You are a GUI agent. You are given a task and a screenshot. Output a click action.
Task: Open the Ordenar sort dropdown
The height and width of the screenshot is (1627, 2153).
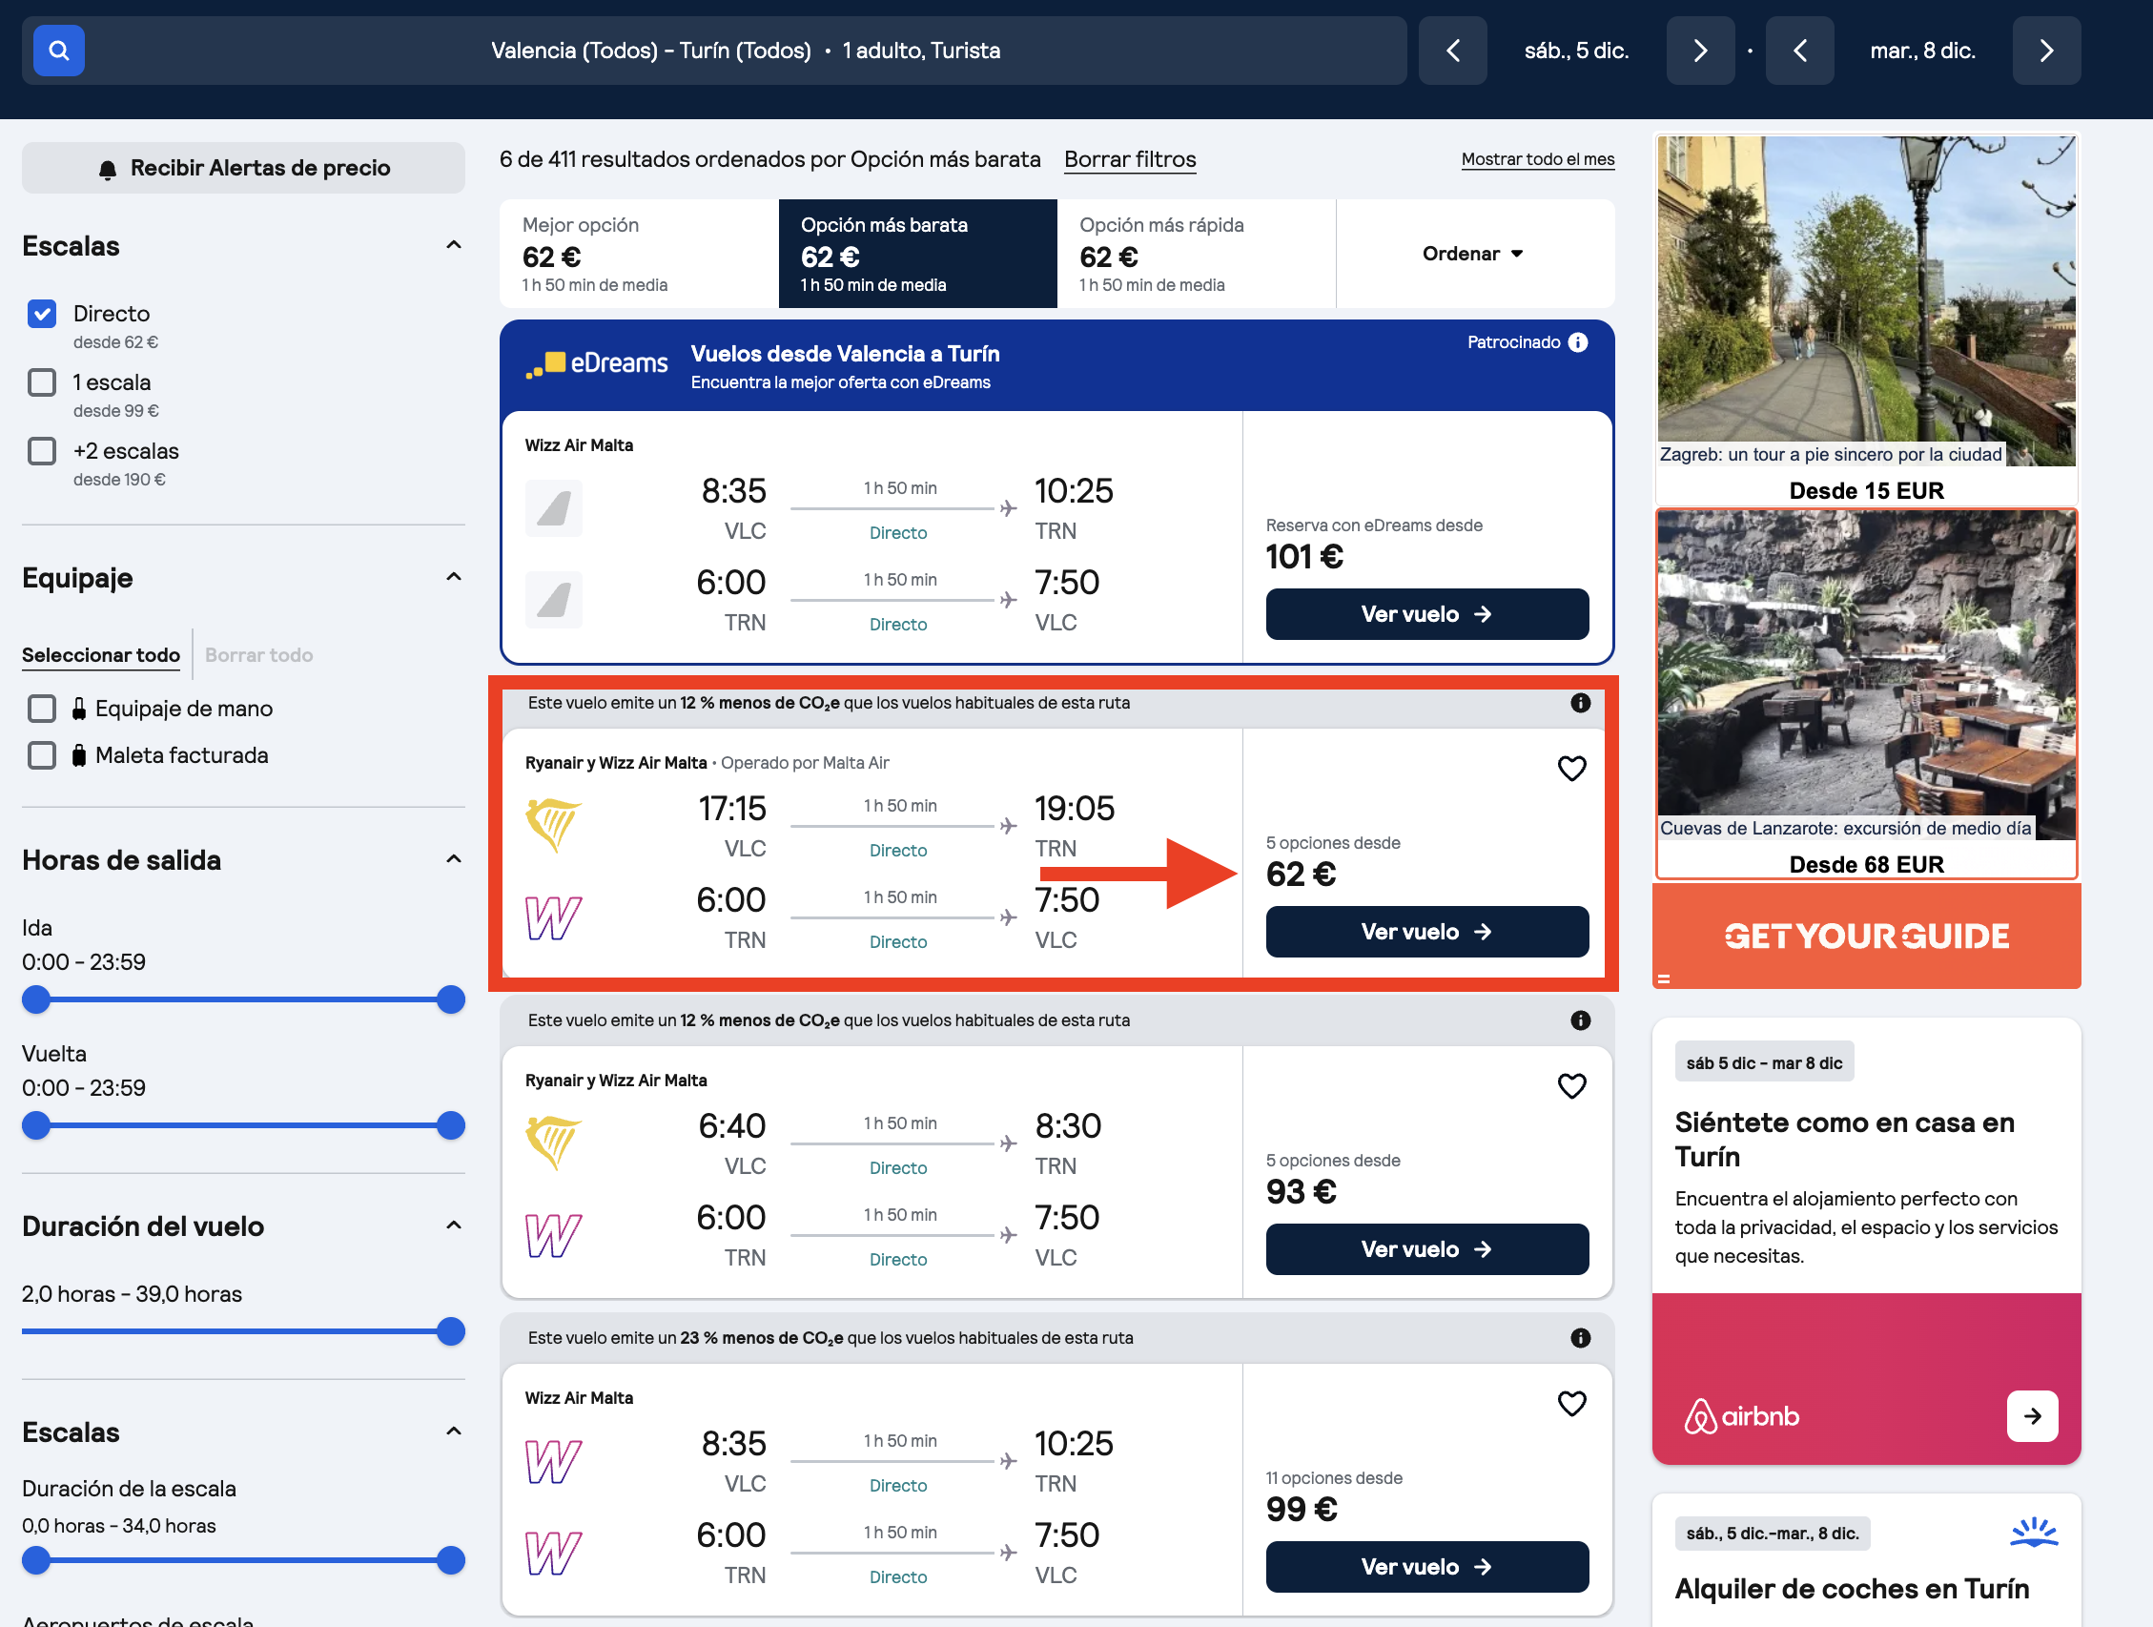[x=1475, y=254]
